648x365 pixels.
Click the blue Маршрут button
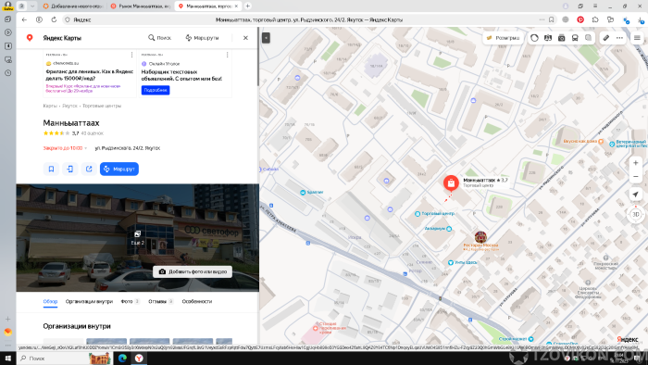119,169
